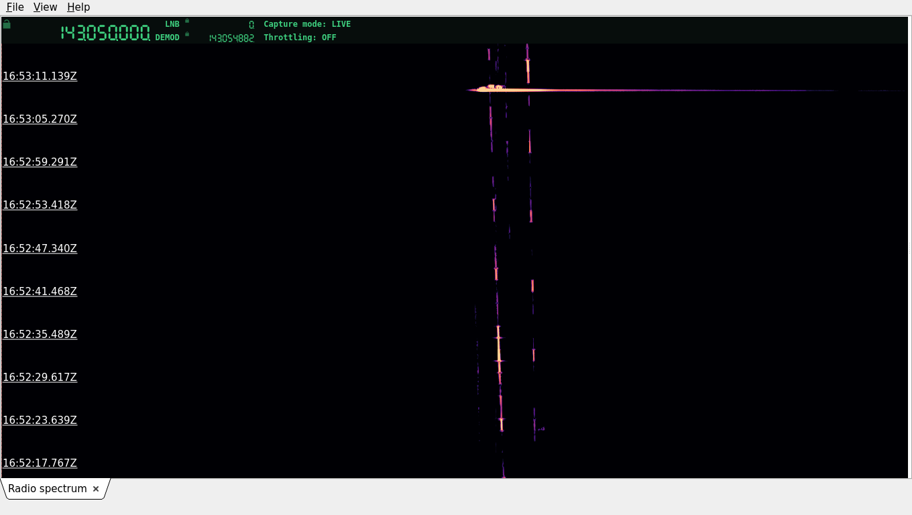Click the 16:52:47.340Z timestamp
This screenshot has height=515, width=912.
tap(40, 248)
